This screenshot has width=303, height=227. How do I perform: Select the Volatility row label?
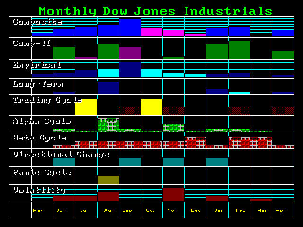(x=39, y=190)
